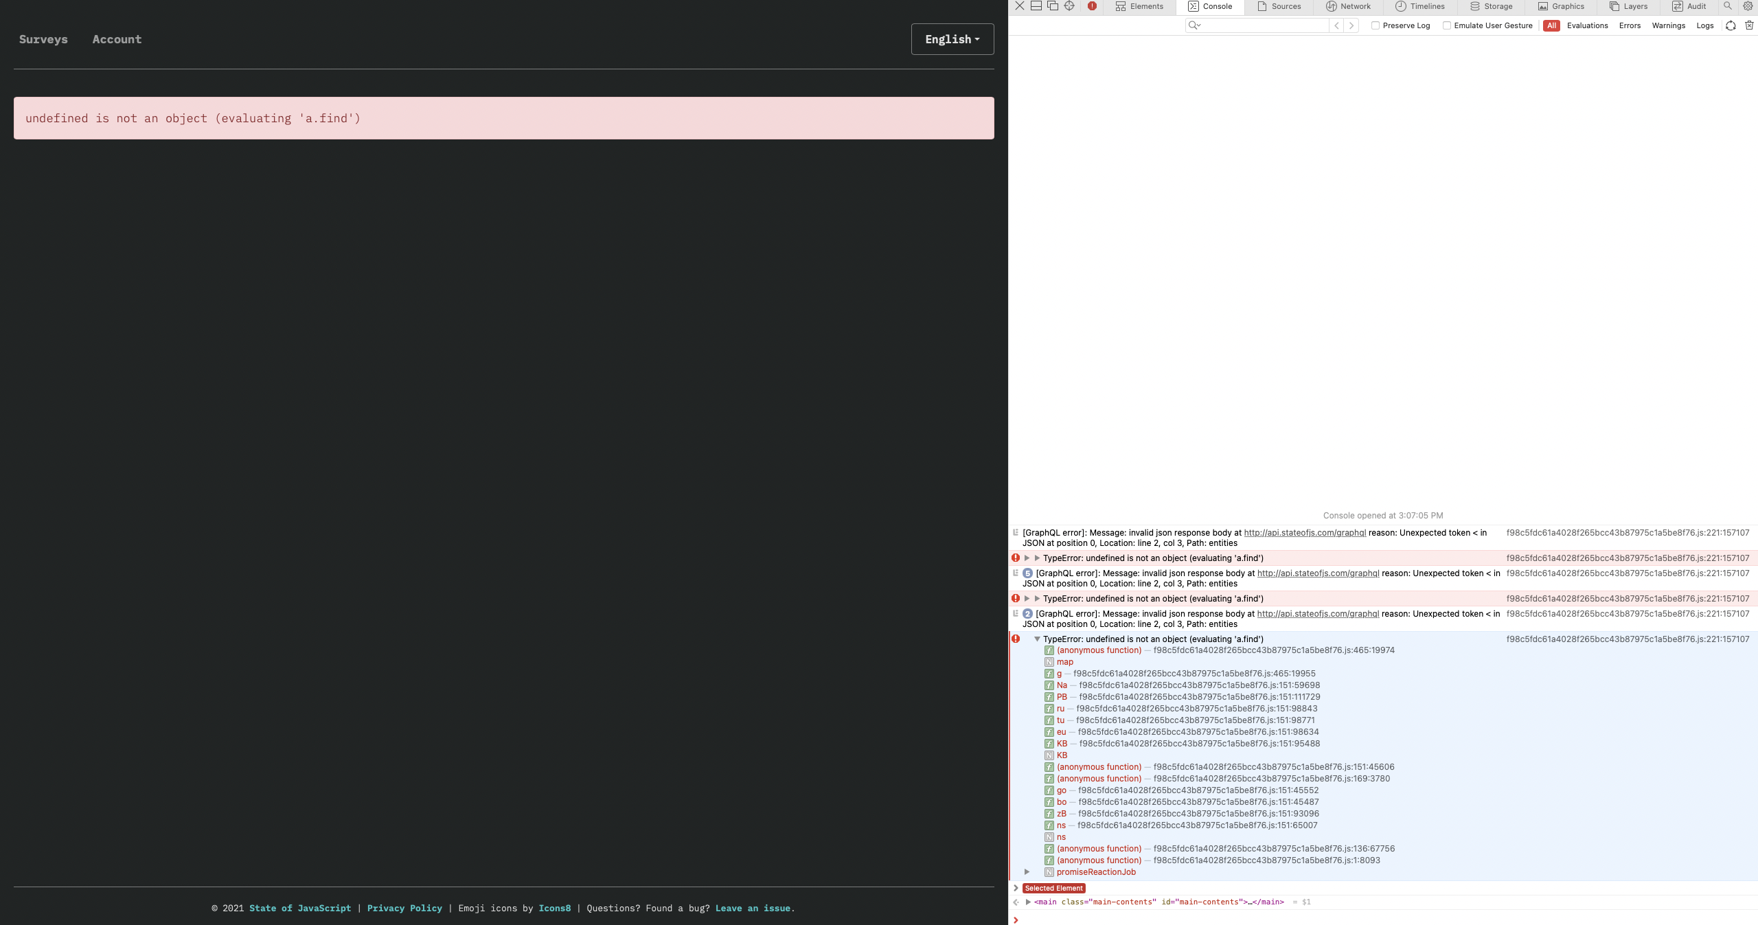Open the Surveys navigation item
The height and width of the screenshot is (925, 1758).
click(43, 39)
